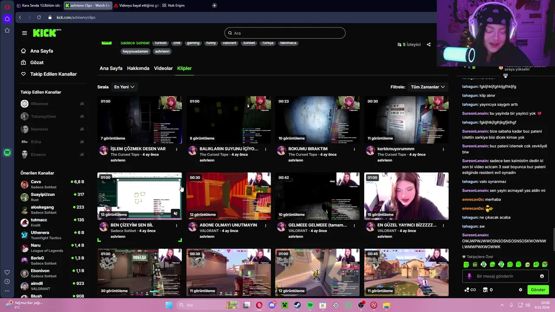The height and width of the screenshot is (312, 555).
Task: Open options menu for İŞLEM ÇÖZMEK DESEN VAR clip
Action: click(x=176, y=149)
